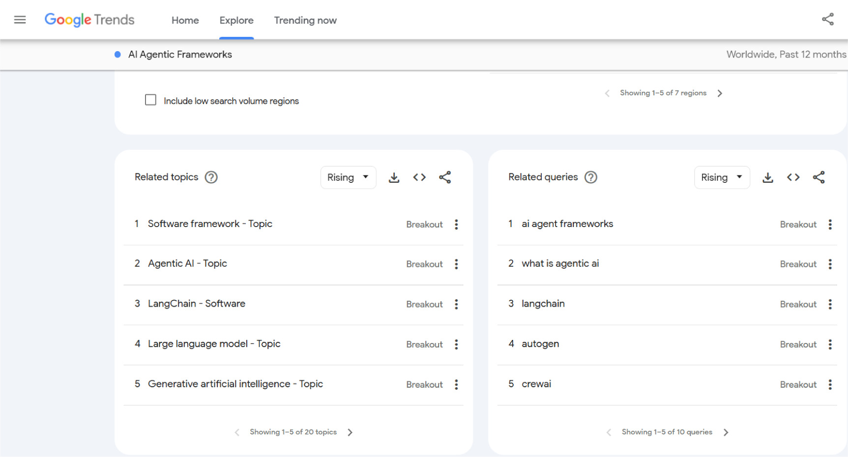This screenshot has height=457, width=848.
Task: Go to next page of regions
Action: 720,93
